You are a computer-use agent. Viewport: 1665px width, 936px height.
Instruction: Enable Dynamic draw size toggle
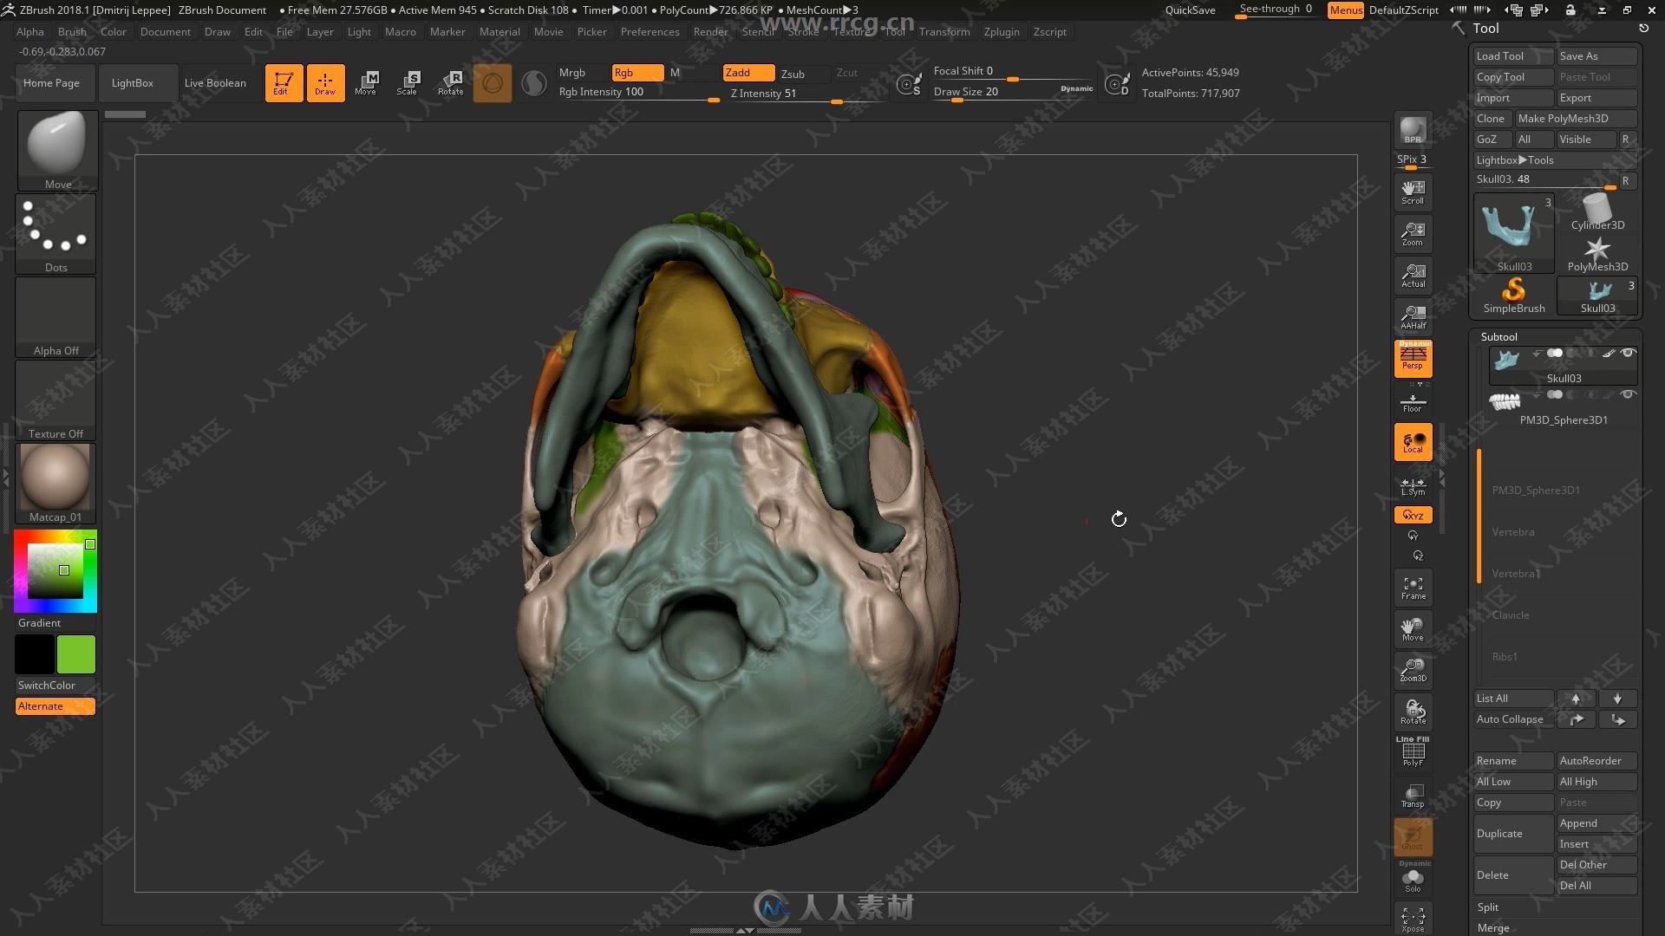coord(1077,91)
